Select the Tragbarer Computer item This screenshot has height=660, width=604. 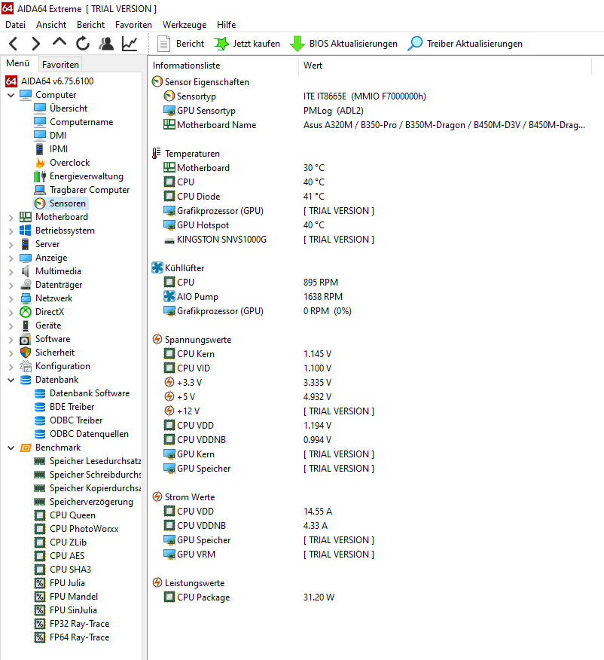[90, 190]
